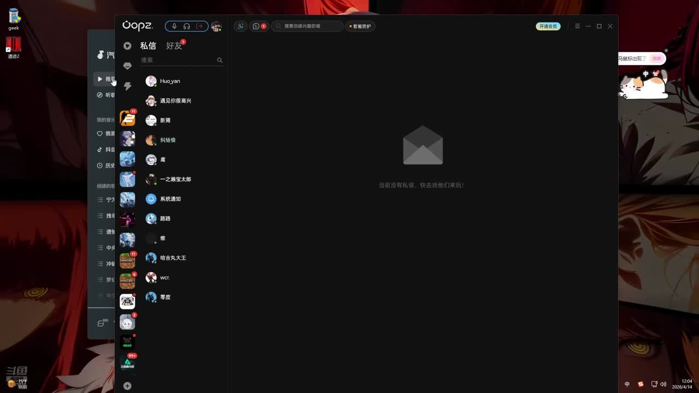Viewport: 699px width, 393px height.
Task: Click the magnifier icon in the message search
Action: 220,60
